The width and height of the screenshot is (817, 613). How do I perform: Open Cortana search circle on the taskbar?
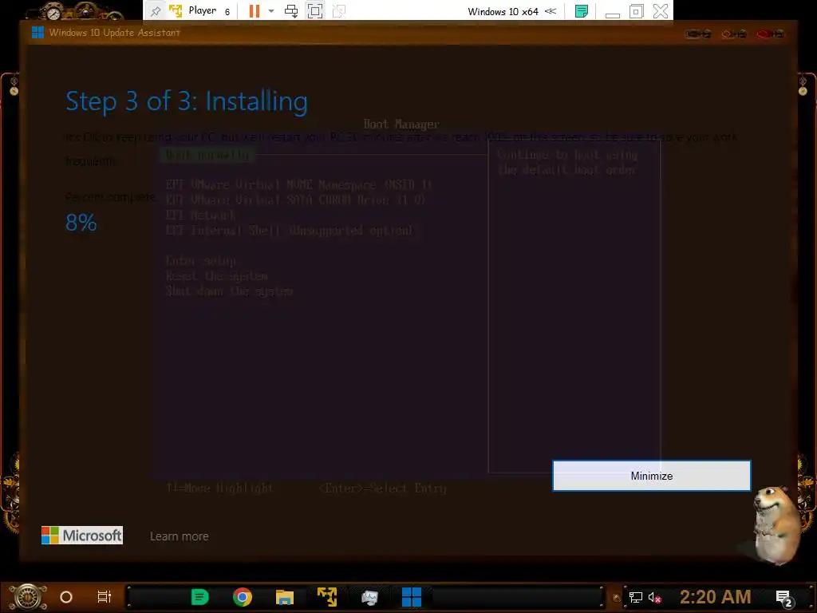click(66, 597)
